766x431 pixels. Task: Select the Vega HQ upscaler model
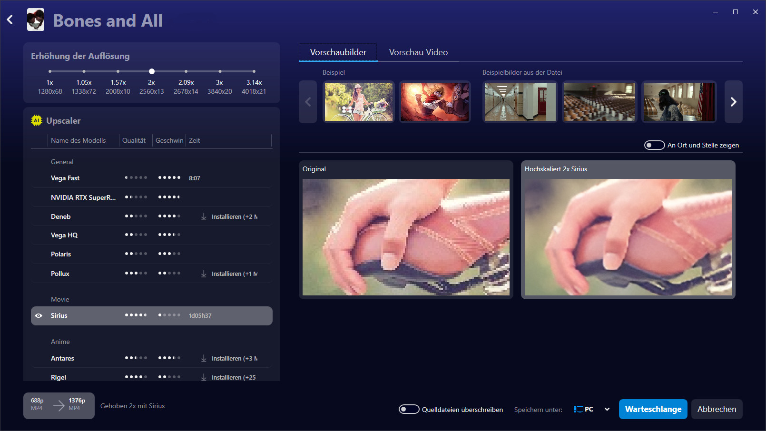point(152,235)
